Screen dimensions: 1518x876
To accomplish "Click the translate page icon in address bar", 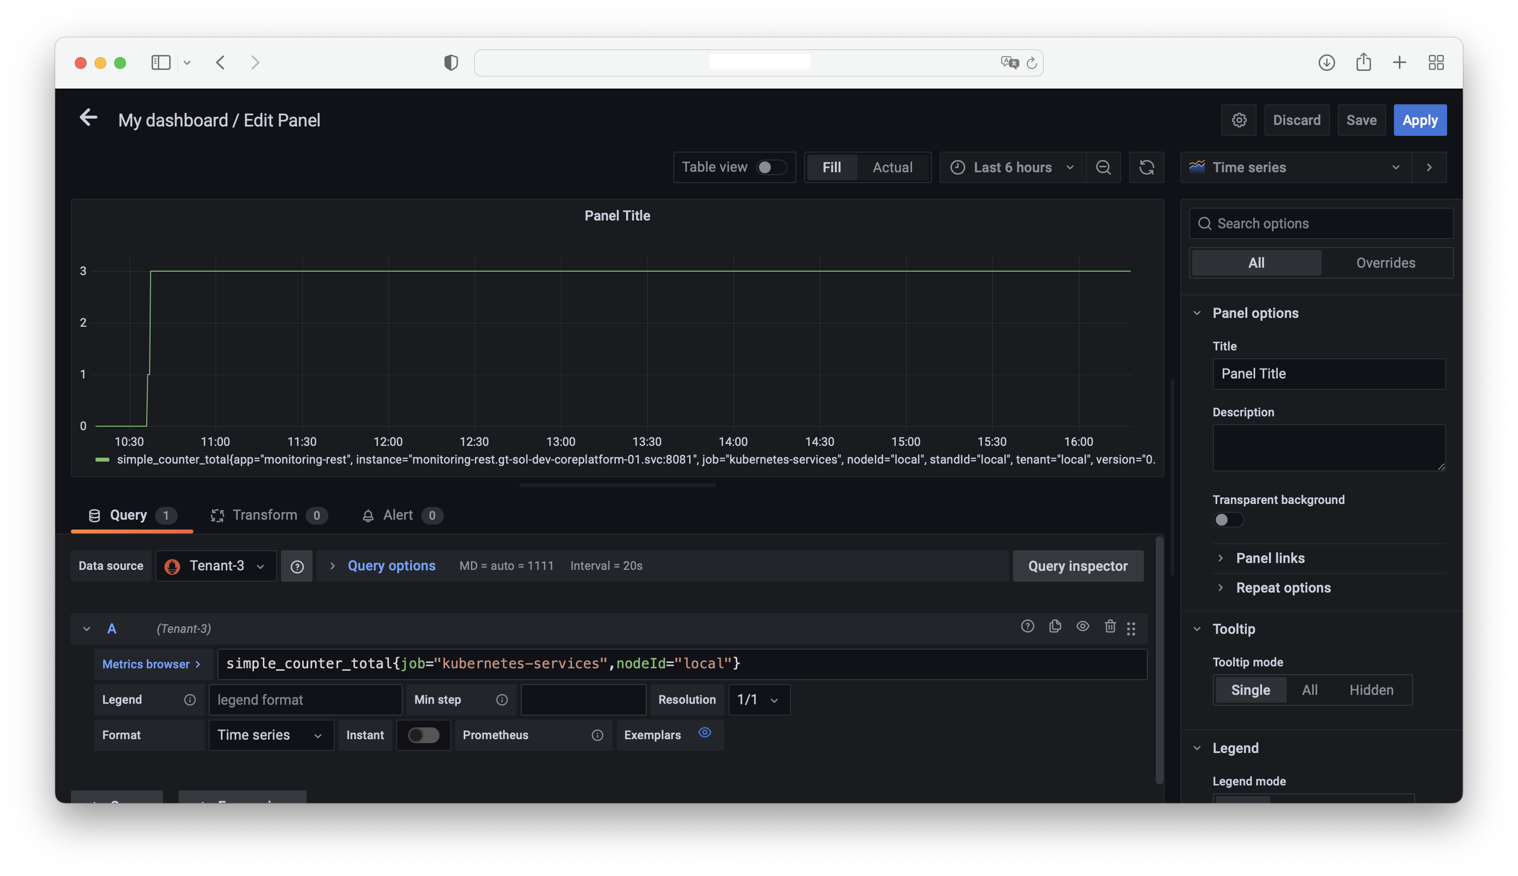I will [x=1010, y=63].
